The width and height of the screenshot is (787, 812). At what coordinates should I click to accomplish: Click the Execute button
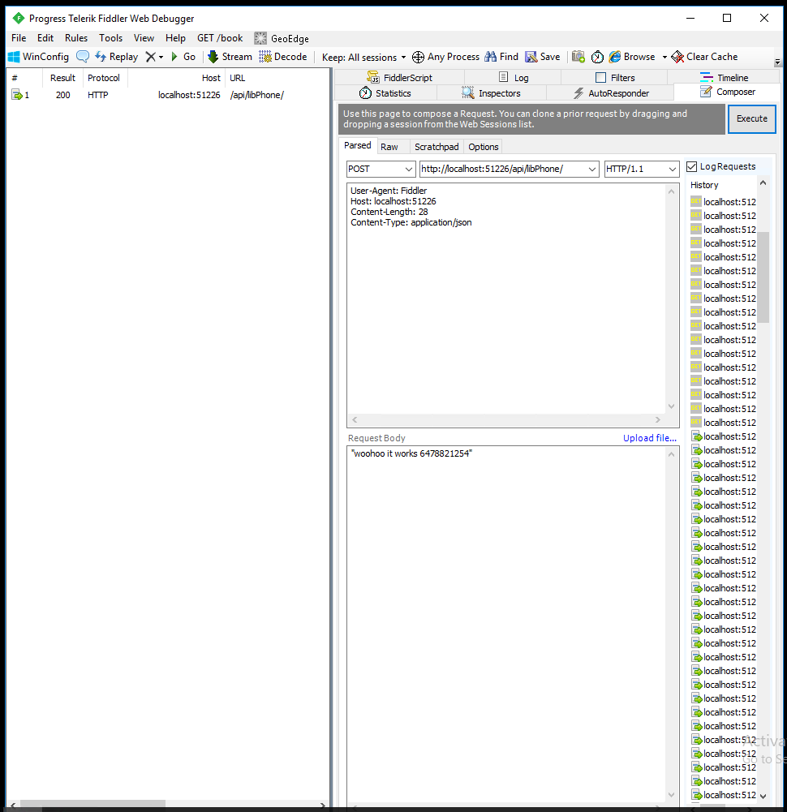coord(752,118)
